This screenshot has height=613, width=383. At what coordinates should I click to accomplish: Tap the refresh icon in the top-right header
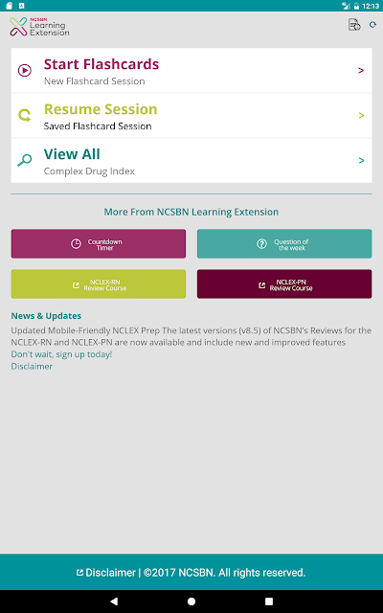point(372,25)
